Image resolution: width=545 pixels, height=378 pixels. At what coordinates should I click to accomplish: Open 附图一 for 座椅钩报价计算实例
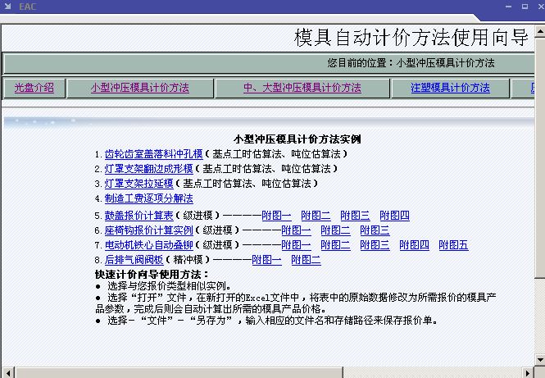tap(296, 230)
